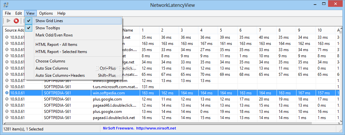Open the http://www.nirsoft.net link
This screenshot has width=345, height=135.
156,128
